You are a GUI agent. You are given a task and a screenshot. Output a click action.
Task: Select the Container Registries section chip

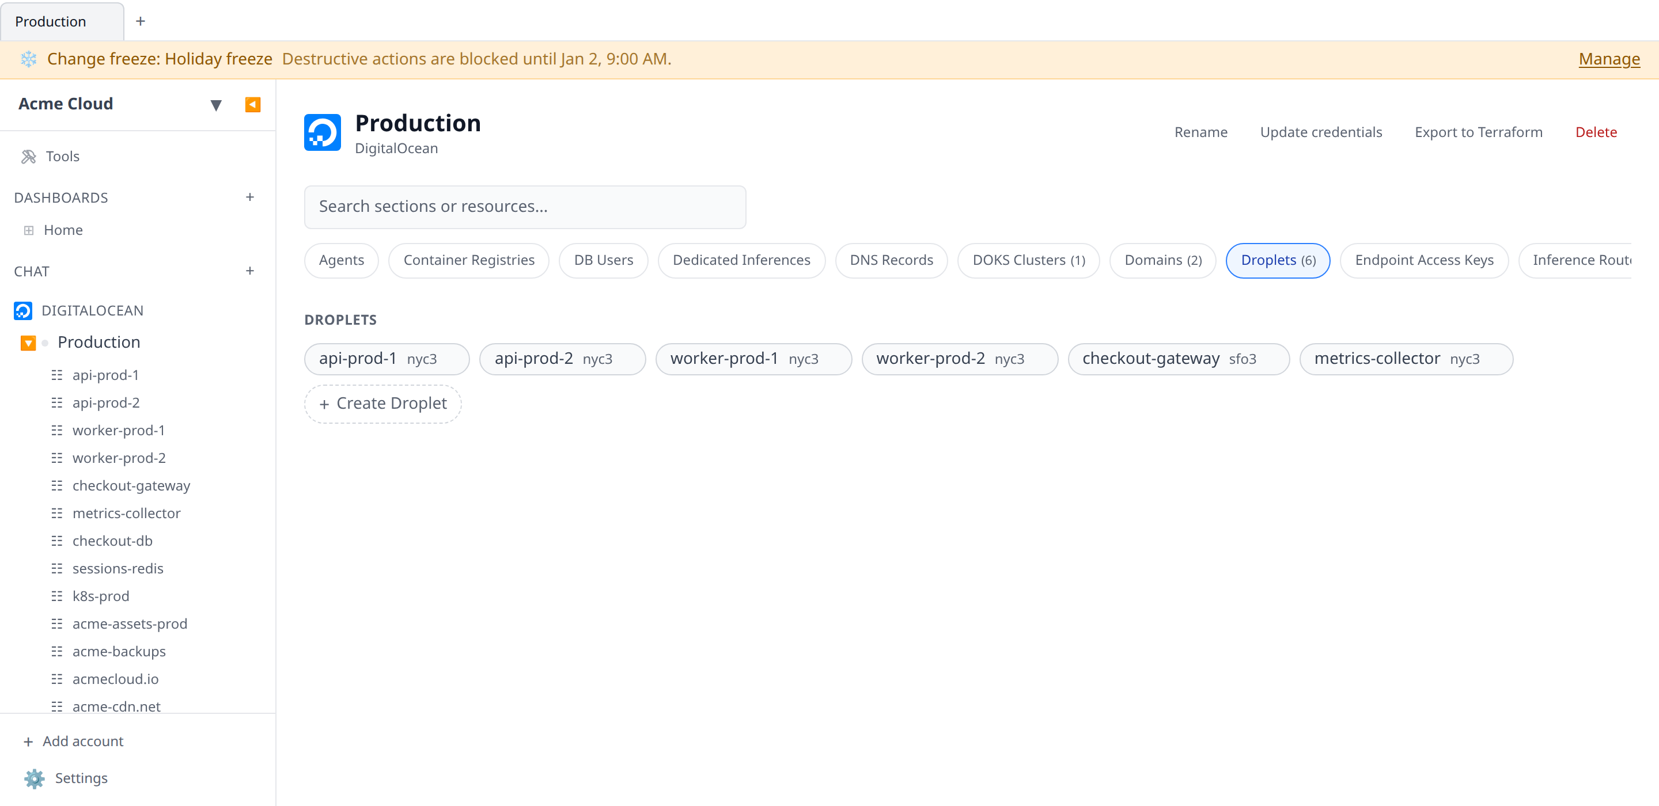tap(469, 261)
